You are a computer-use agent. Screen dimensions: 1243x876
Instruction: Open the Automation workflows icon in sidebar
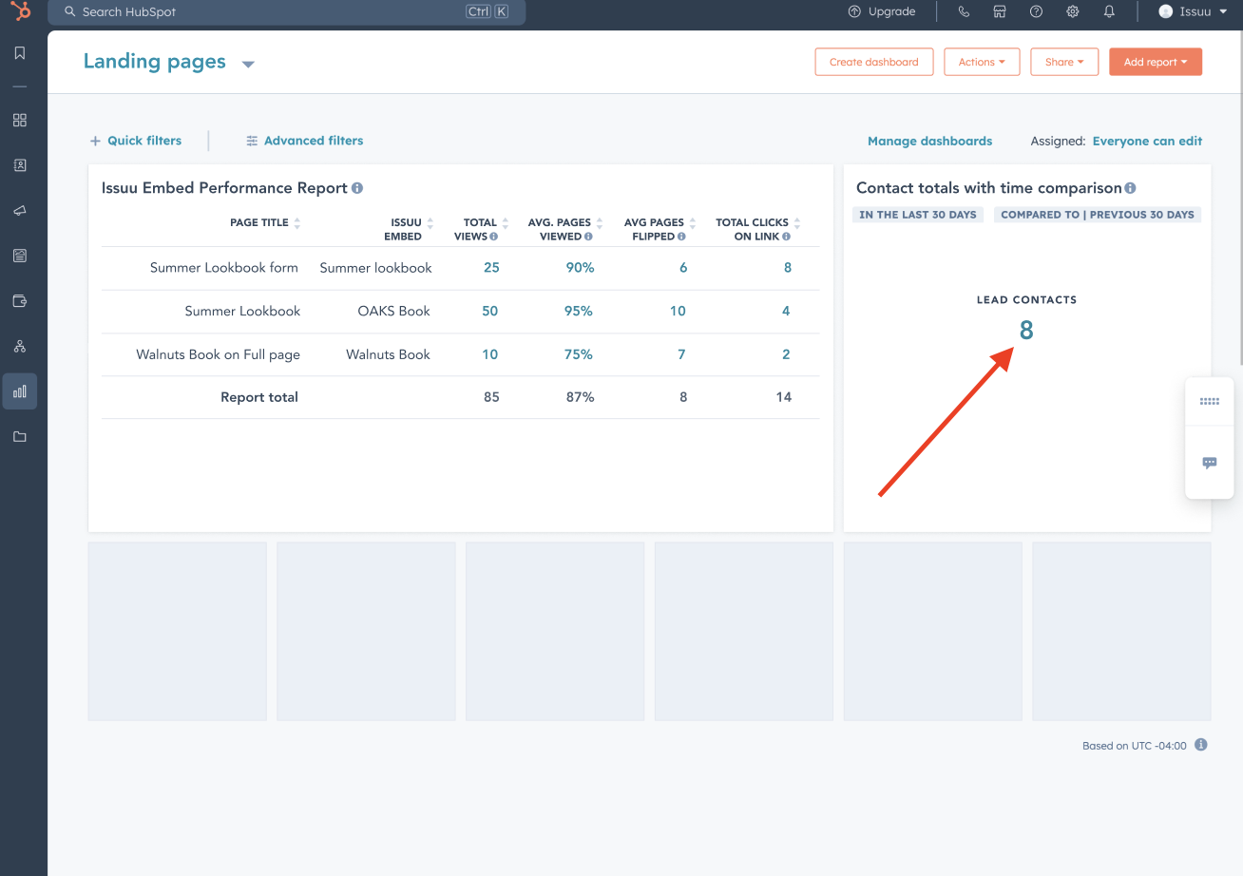click(20, 346)
